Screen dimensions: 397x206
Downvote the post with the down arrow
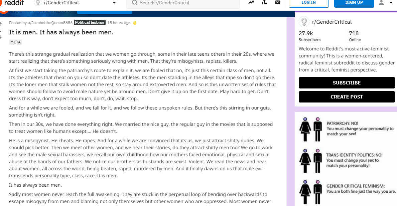click(x=1, y=37)
